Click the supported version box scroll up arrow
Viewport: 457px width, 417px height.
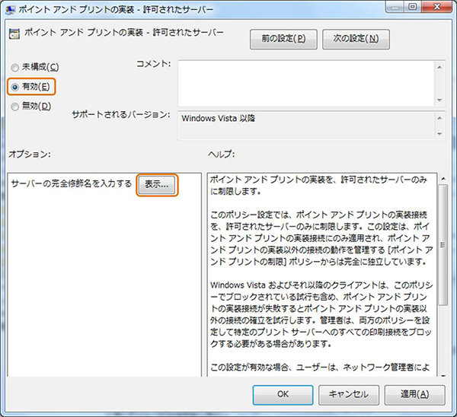pos(439,116)
